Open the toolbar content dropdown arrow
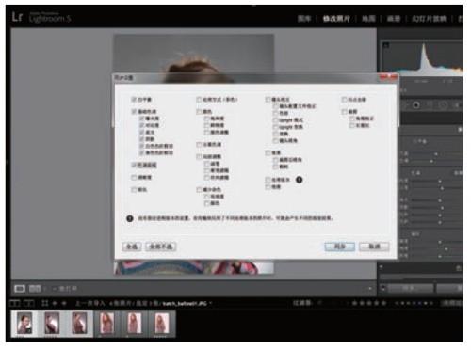The width and height of the screenshot is (471, 350). (370, 289)
